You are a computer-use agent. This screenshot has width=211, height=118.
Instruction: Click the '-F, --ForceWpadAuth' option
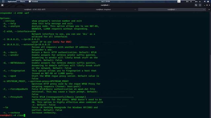pyautogui.click(x=15, y=89)
